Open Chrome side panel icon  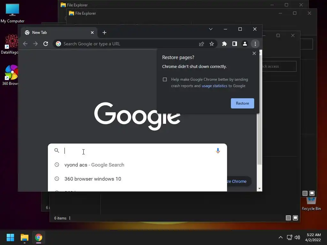point(235,44)
